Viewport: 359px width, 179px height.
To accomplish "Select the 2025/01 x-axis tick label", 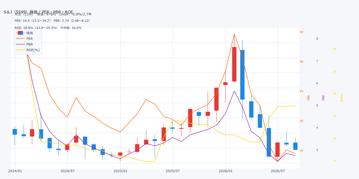I will point(120,171).
